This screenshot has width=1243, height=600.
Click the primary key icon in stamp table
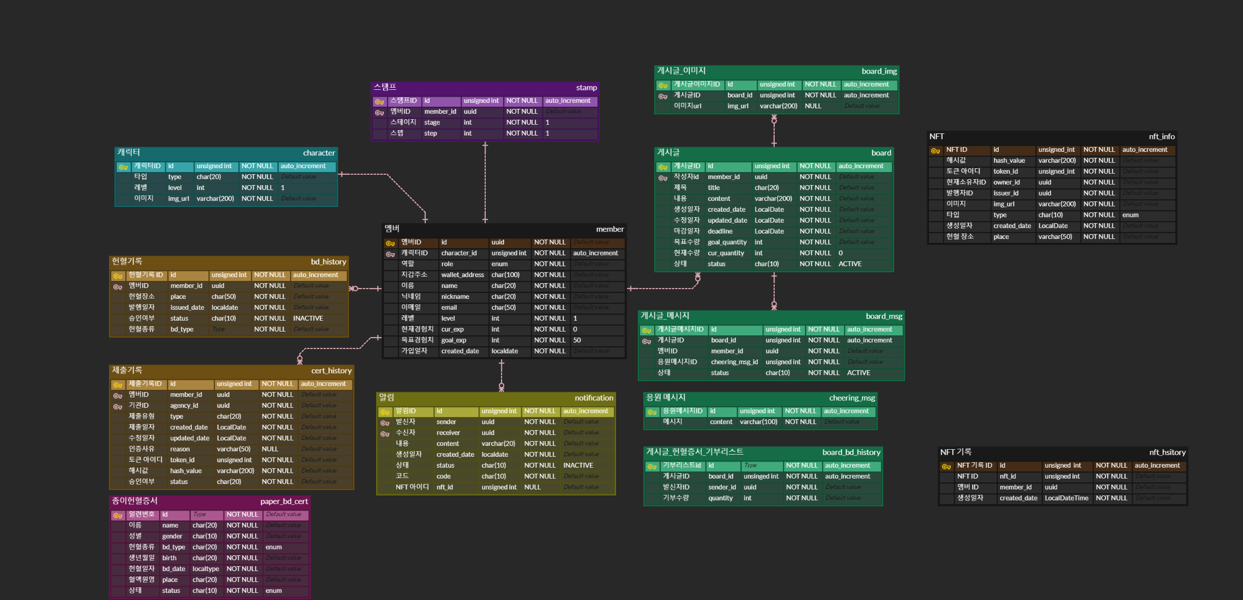[x=379, y=102]
